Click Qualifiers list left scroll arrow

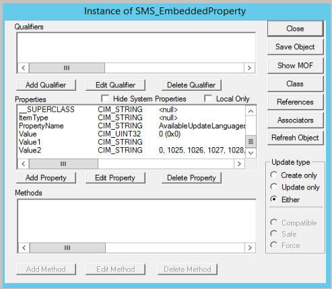(24, 68)
